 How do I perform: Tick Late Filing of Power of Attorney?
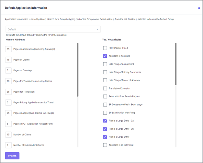tap(105, 80)
